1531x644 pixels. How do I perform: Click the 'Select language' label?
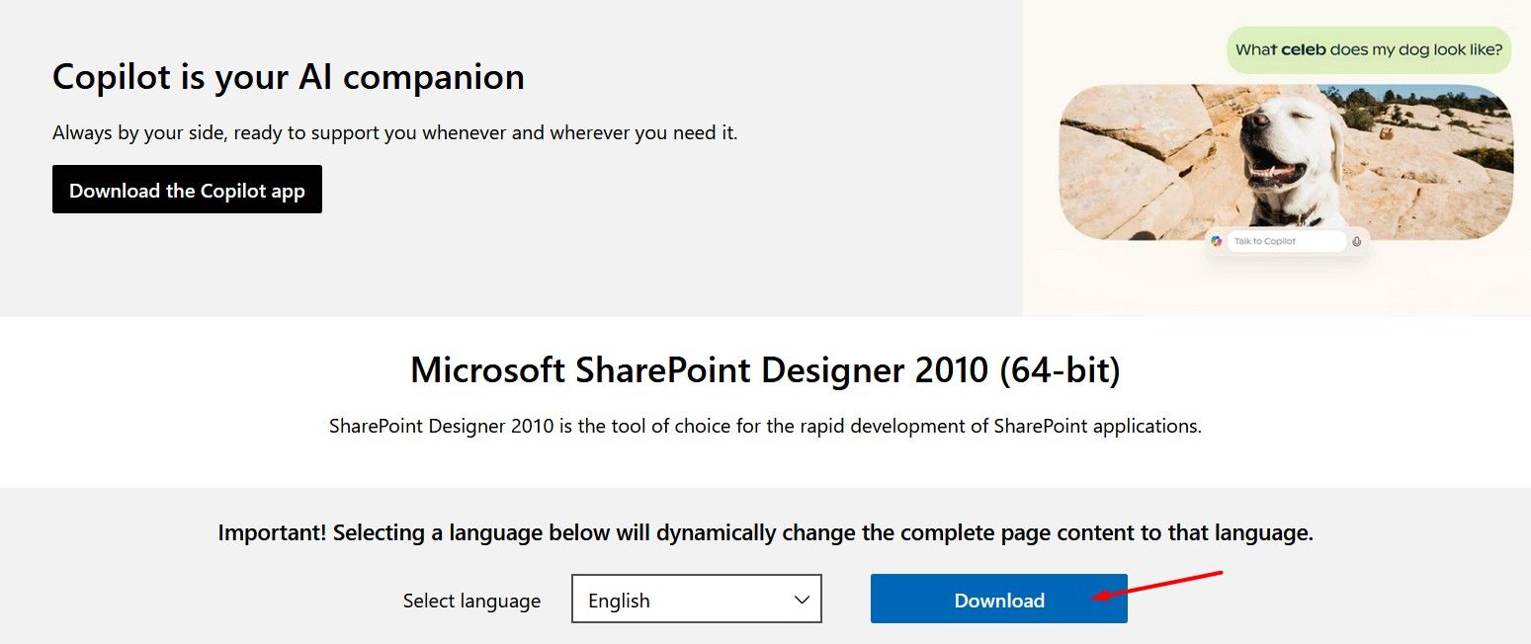(x=471, y=601)
